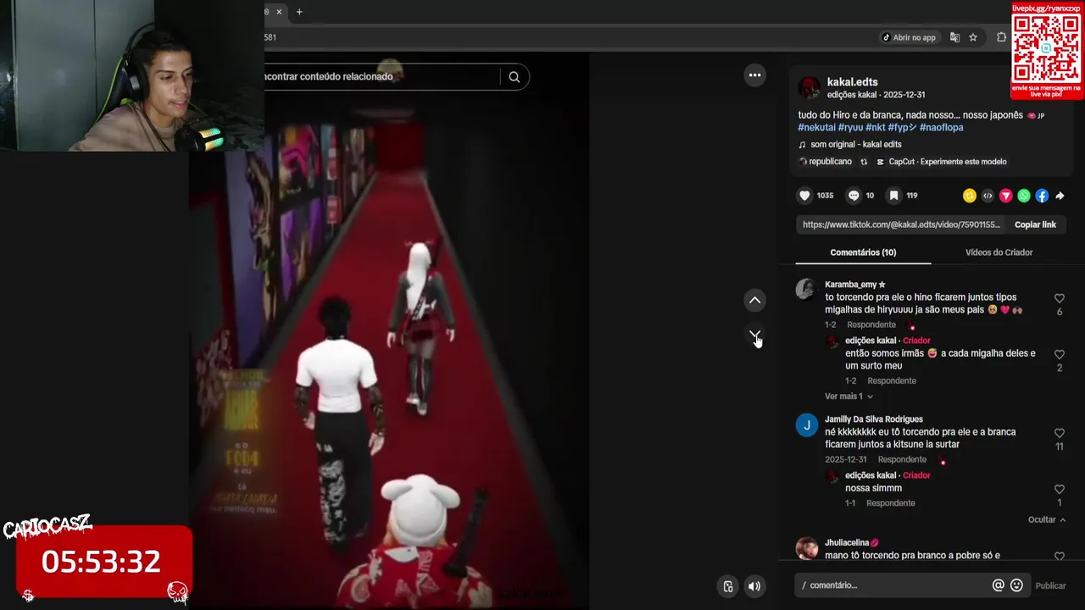Click the #ryuu hashtag
1085x610 pixels.
coord(850,127)
